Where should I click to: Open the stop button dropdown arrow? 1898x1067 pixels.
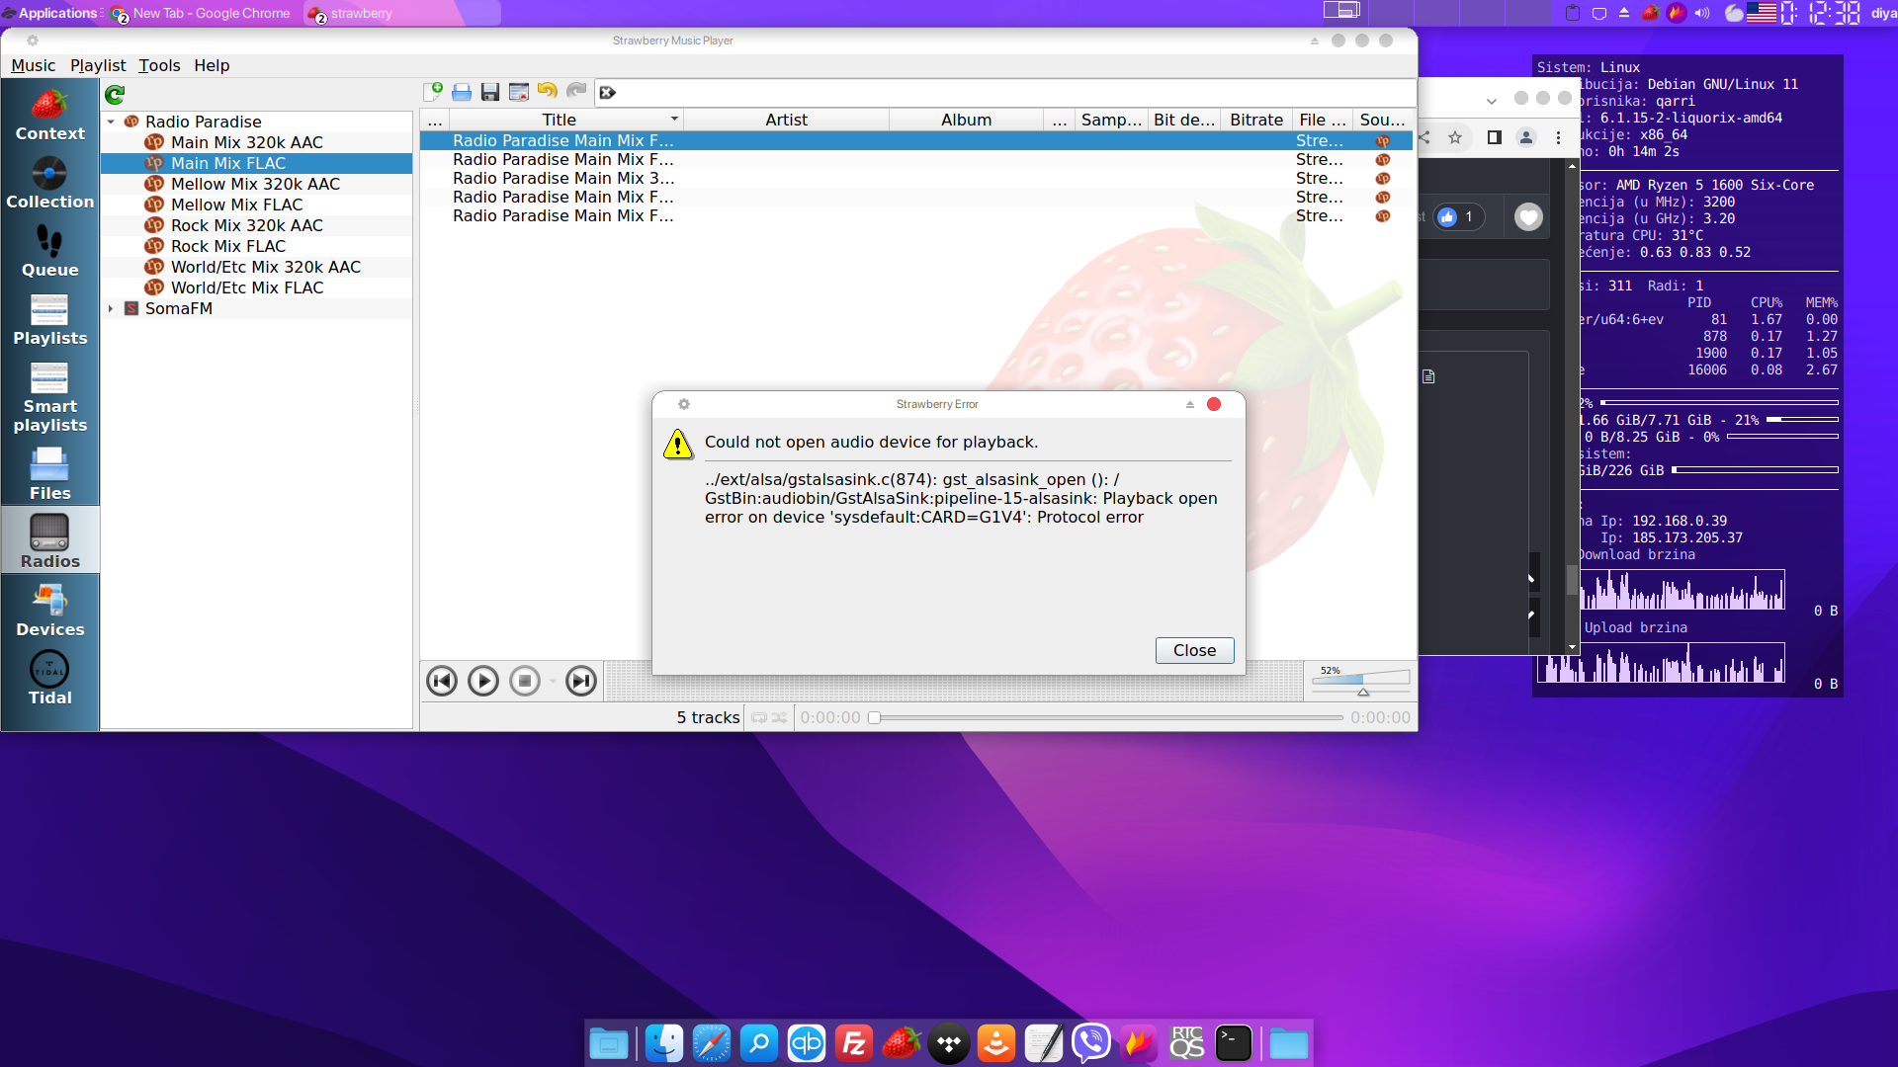point(553,681)
